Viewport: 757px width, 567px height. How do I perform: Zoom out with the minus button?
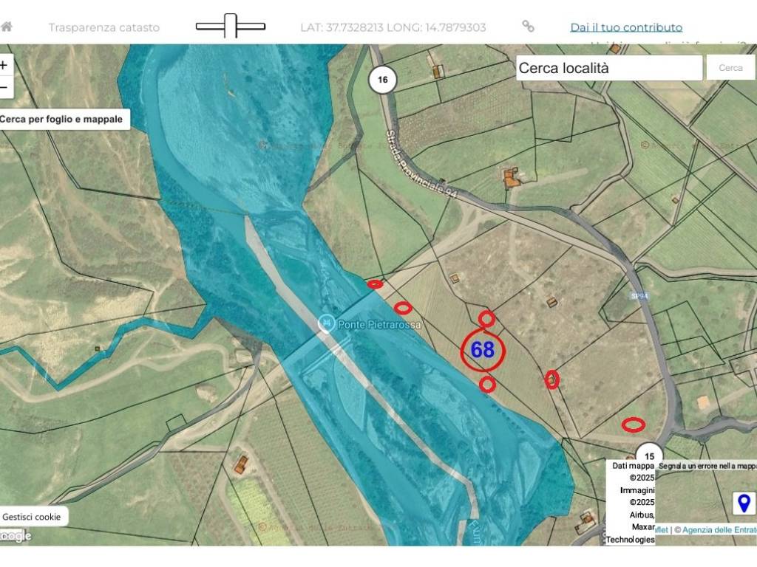point(4,87)
